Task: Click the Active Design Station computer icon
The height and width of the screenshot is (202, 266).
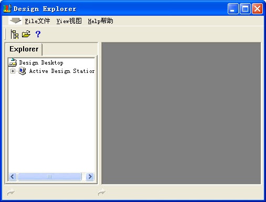Action: [22, 71]
